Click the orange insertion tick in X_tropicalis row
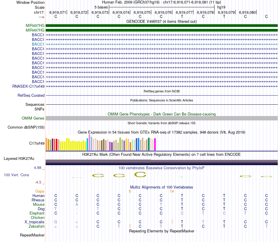The image size is (278, 242). click(x=172, y=222)
